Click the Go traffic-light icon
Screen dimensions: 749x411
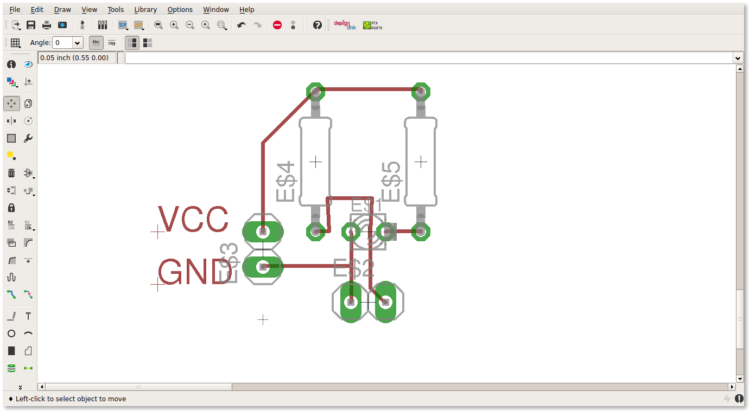pos(293,25)
